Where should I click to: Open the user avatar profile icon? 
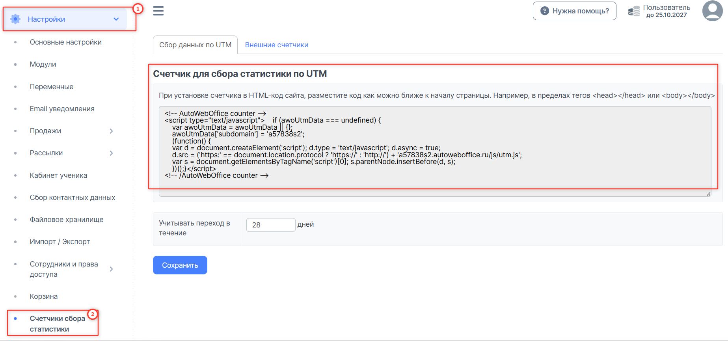coord(712,11)
